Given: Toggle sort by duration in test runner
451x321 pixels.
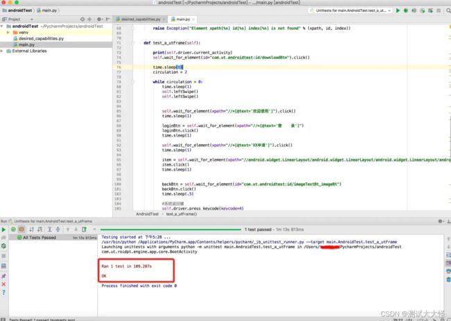Looking at the screenshot, I should click(x=40, y=229).
